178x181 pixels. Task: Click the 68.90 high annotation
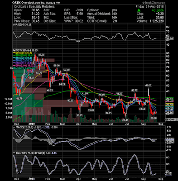pyautogui.click(x=57, y=66)
